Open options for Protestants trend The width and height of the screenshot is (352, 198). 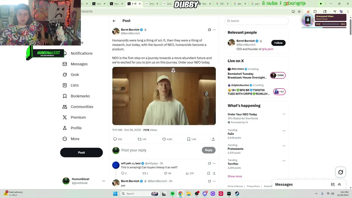[284, 146]
